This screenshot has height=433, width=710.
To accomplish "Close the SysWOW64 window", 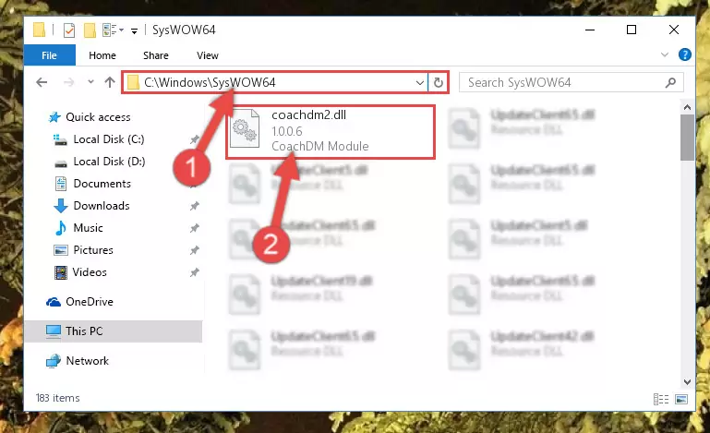I will click(674, 30).
